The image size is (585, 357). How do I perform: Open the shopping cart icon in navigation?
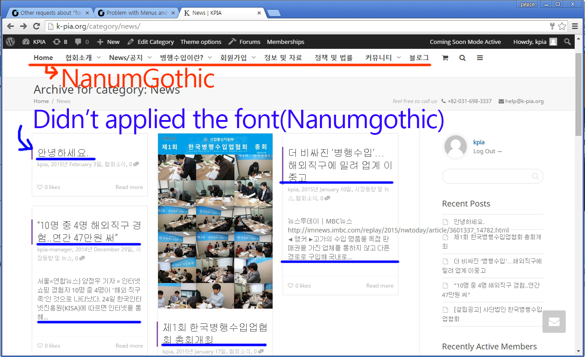(x=445, y=58)
